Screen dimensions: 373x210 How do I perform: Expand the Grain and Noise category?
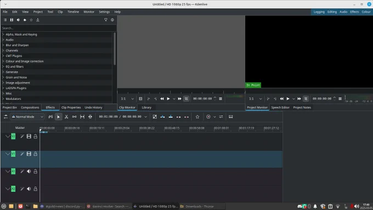click(3, 77)
